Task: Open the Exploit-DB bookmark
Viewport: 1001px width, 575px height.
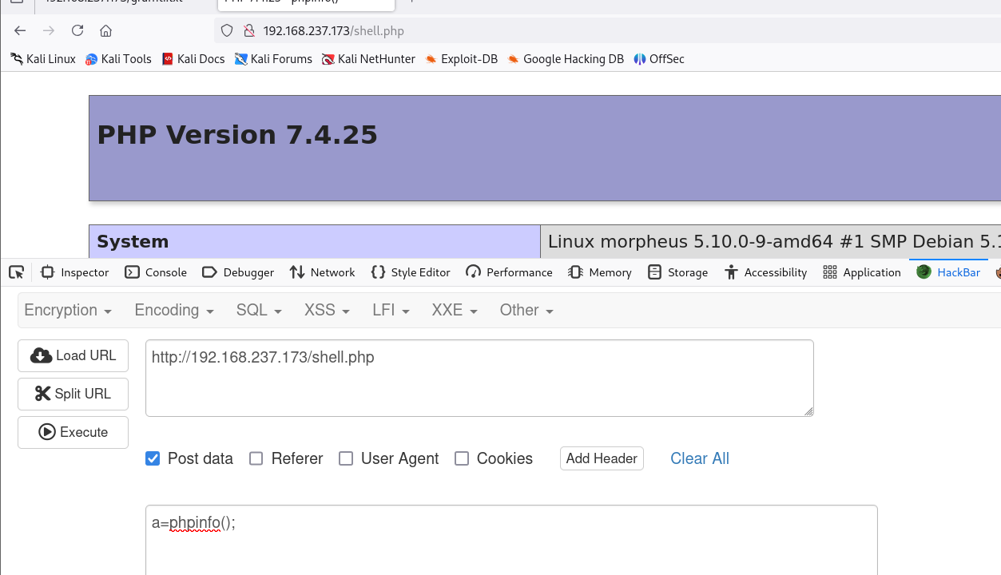Action: point(462,58)
